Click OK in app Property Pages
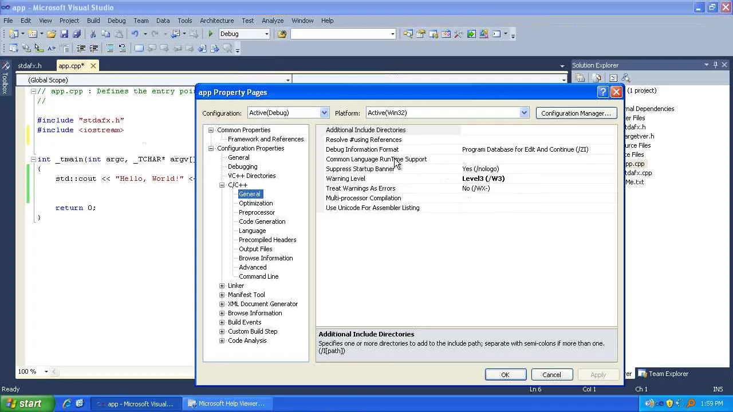733x412 pixels. click(x=505, y=375)
